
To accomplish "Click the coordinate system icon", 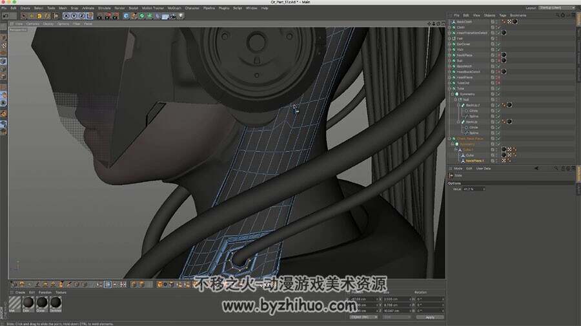I will 90,16.
